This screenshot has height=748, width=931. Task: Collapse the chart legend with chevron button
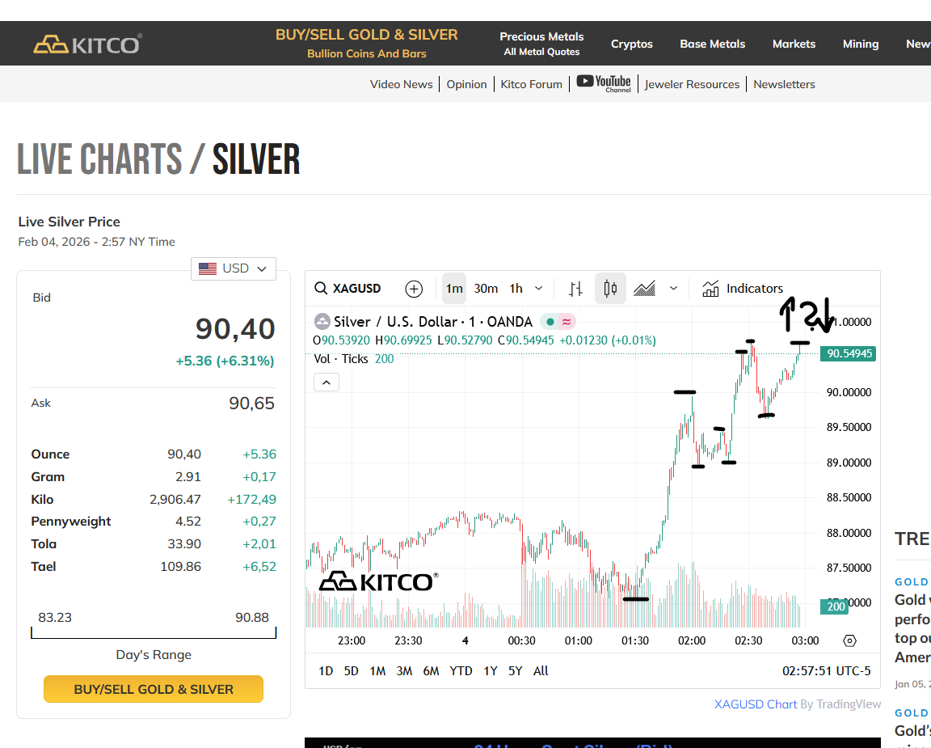[326, 382]
